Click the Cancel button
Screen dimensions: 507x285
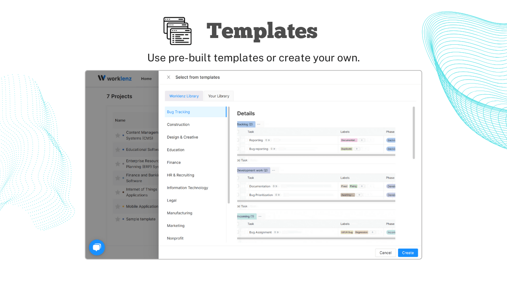tap(385, 253)
